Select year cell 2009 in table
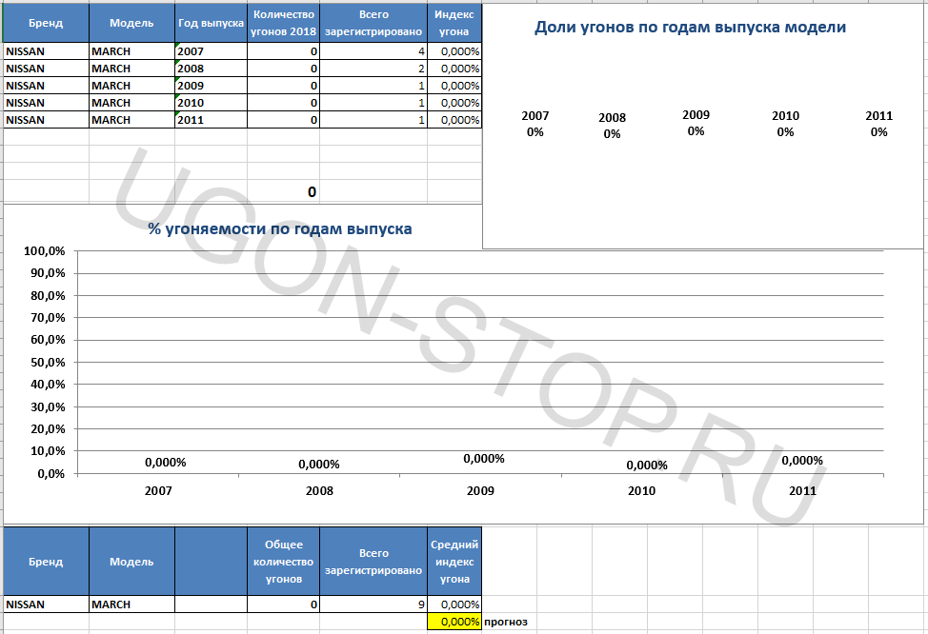 [211, 86]
